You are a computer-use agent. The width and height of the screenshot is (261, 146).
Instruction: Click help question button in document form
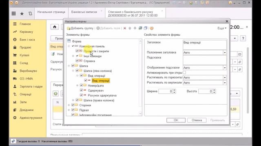(x=243, y=39)
